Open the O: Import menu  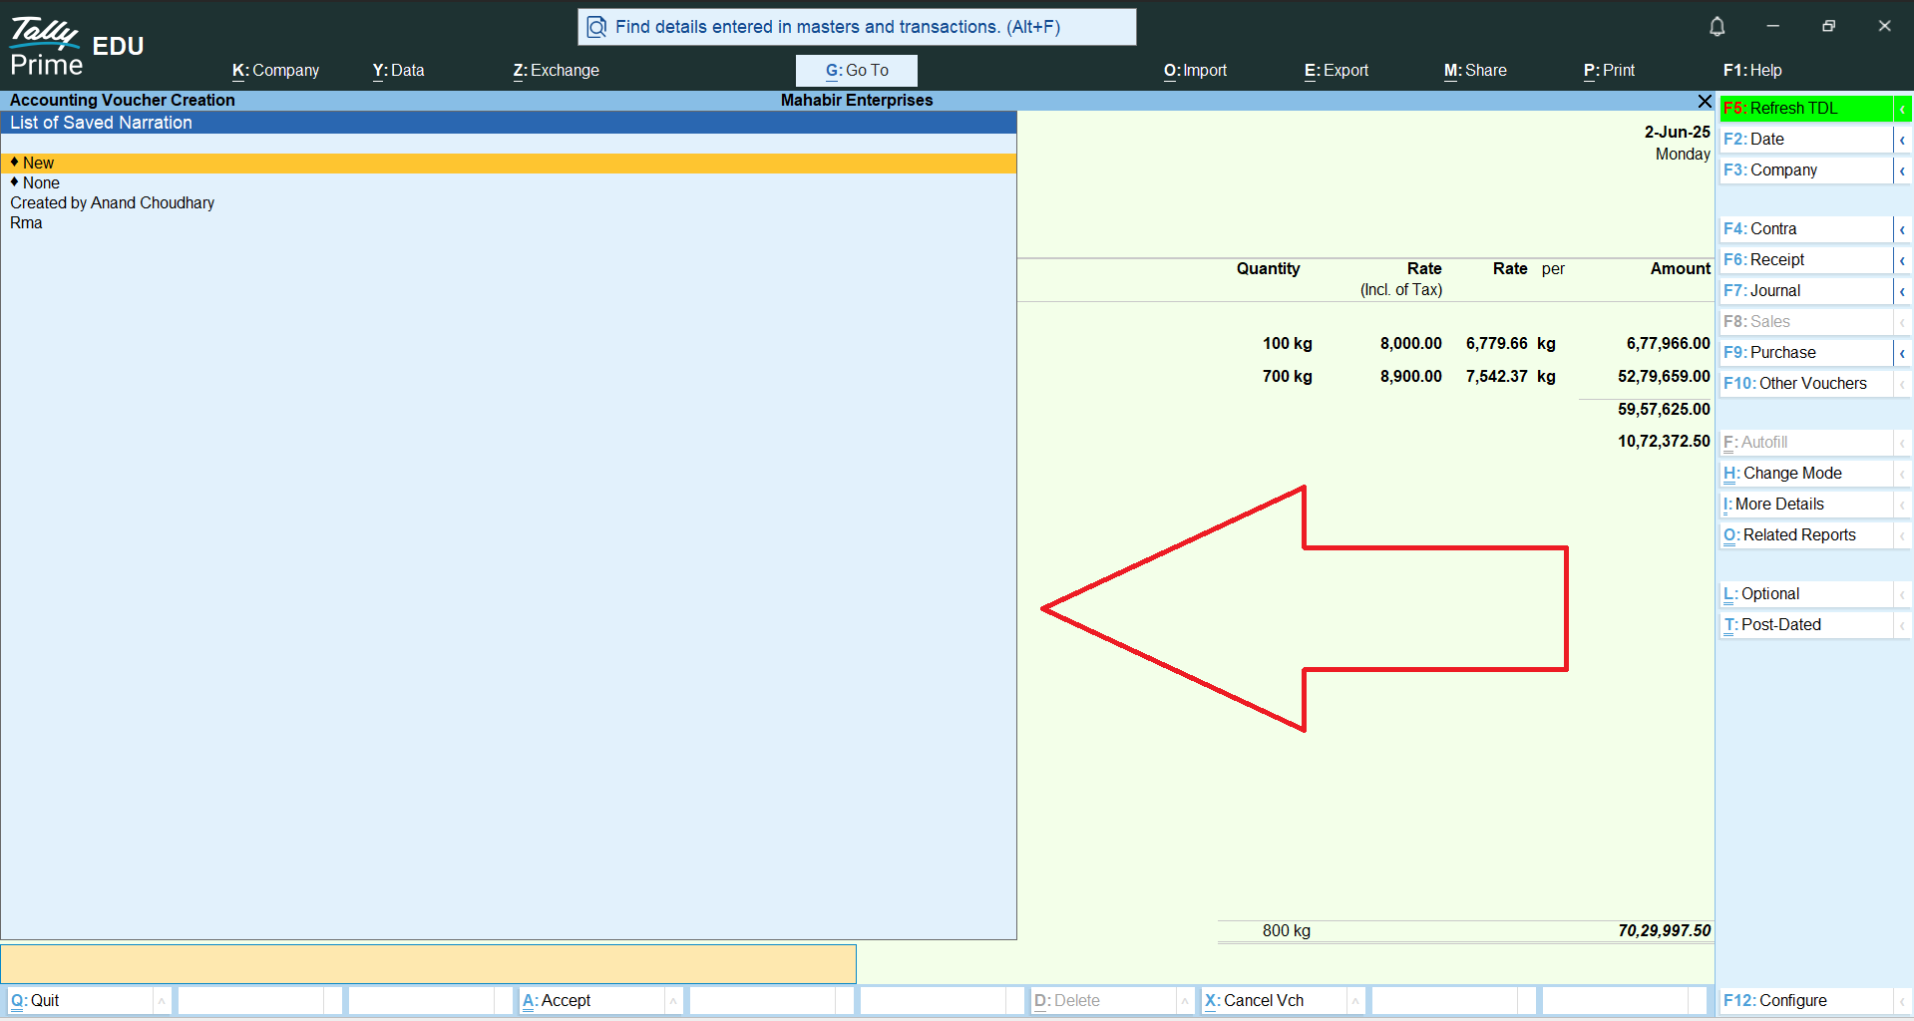coord(1195,71)
